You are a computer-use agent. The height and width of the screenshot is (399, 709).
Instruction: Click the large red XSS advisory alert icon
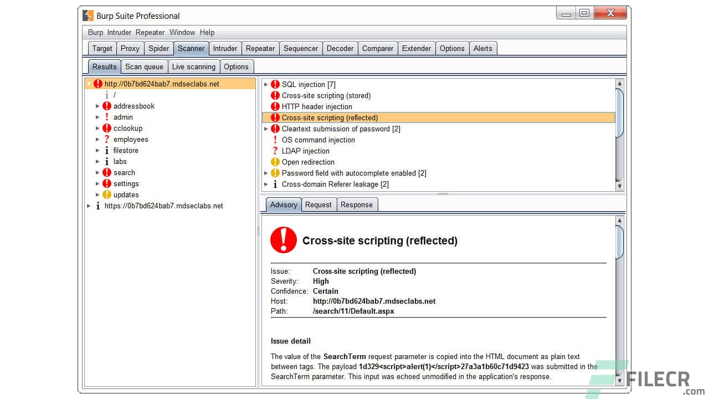(283, 240)
